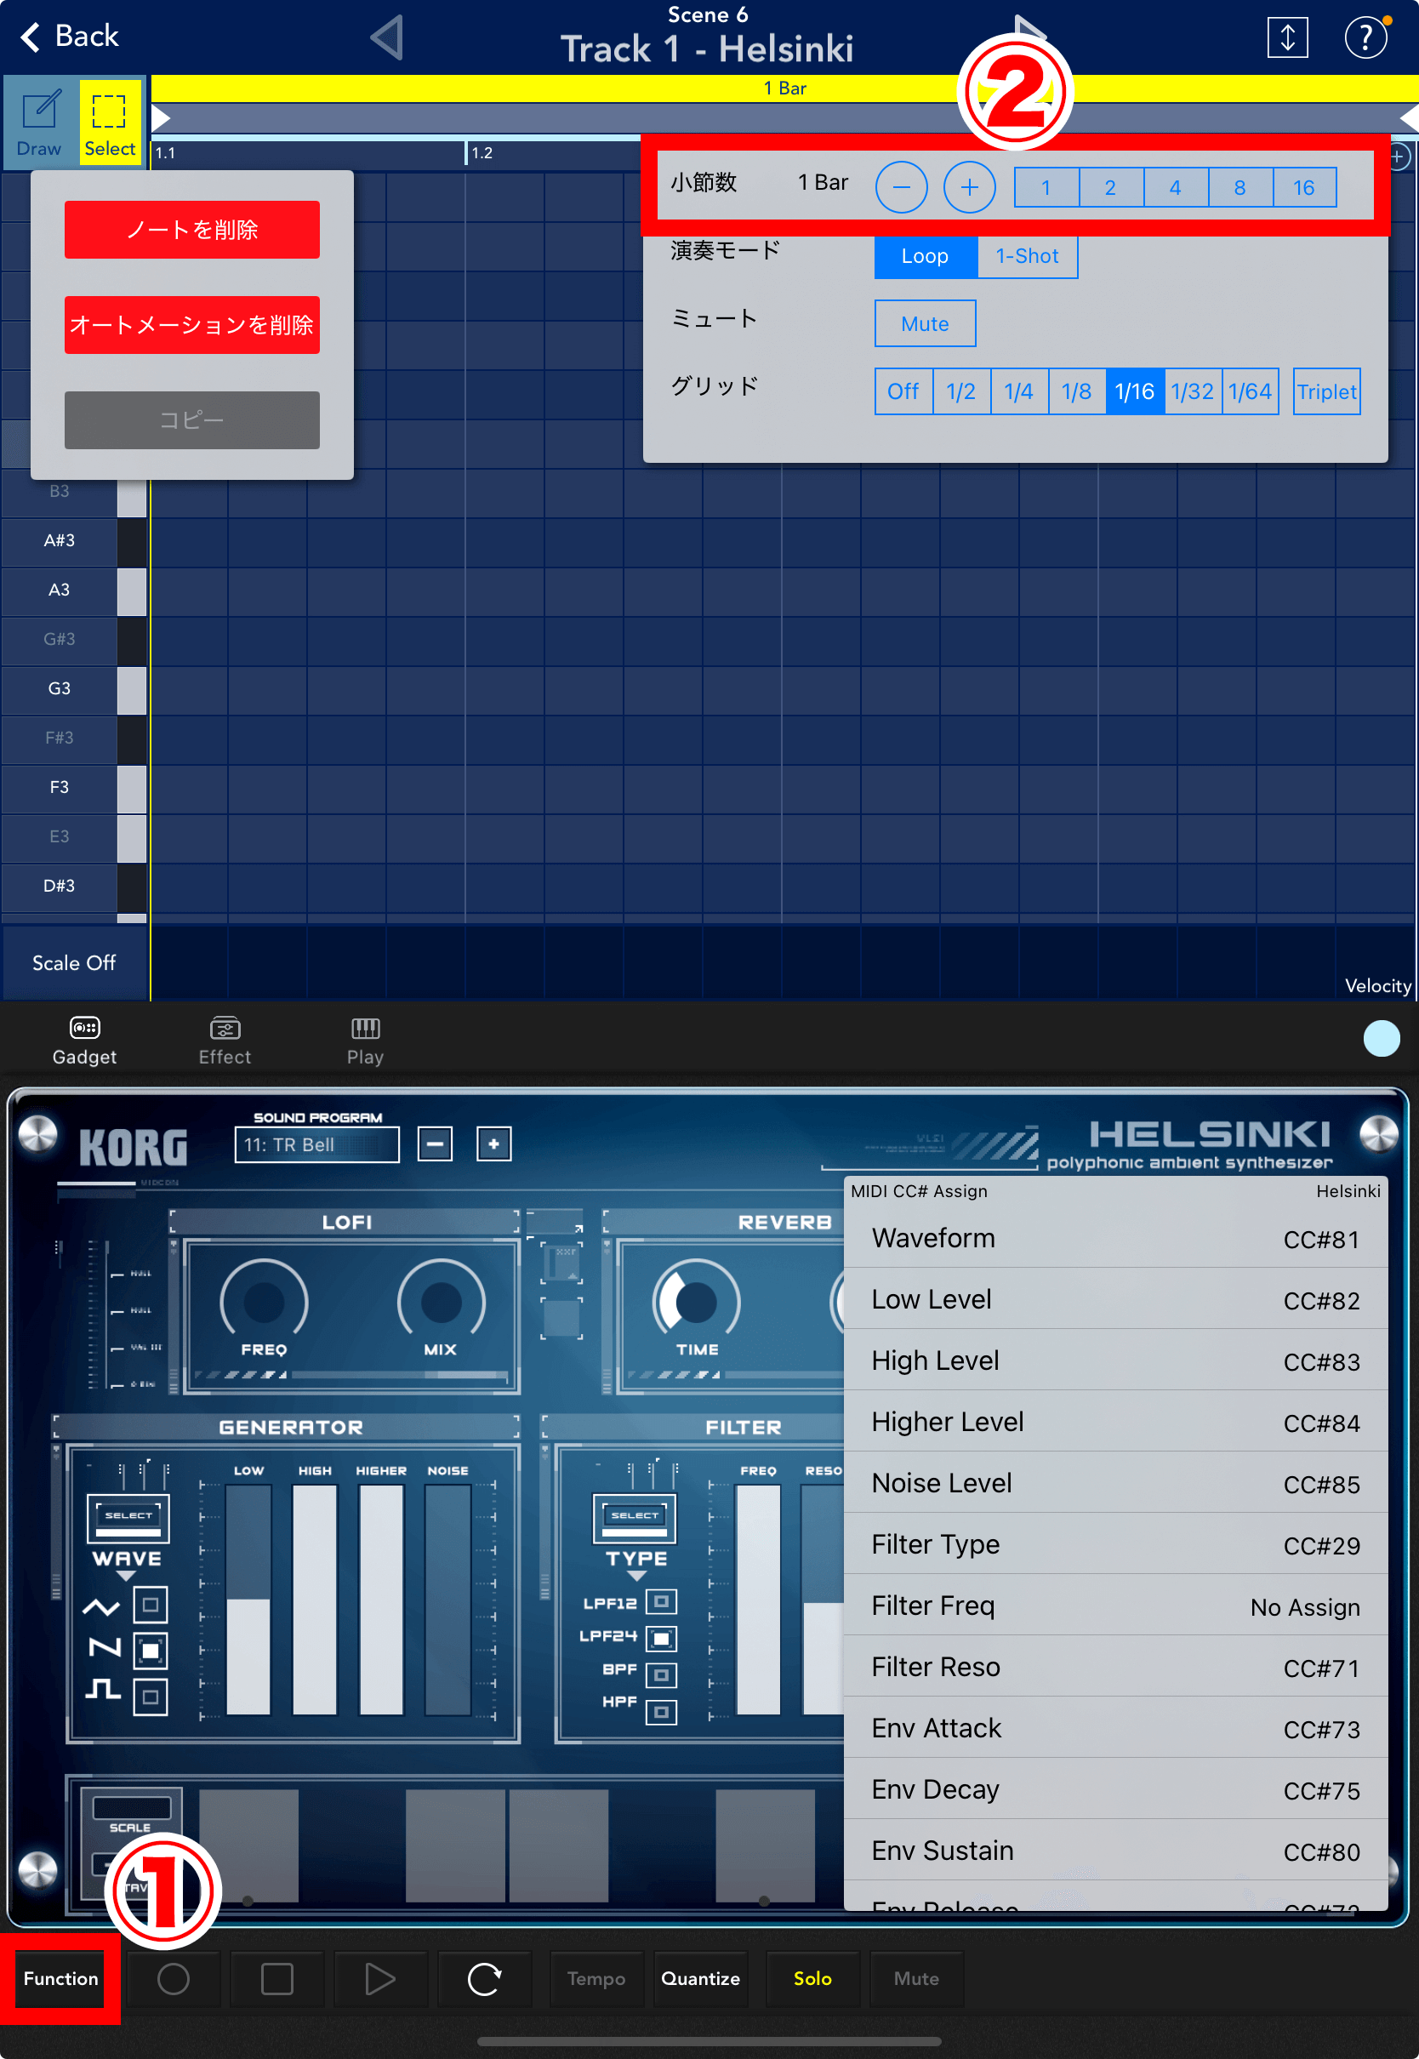
Task: Decrease bar count with minus button
Action: click(x=901, y=187)
